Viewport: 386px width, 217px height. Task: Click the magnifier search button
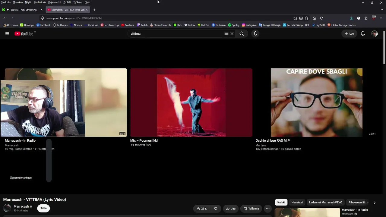point(242,34)
